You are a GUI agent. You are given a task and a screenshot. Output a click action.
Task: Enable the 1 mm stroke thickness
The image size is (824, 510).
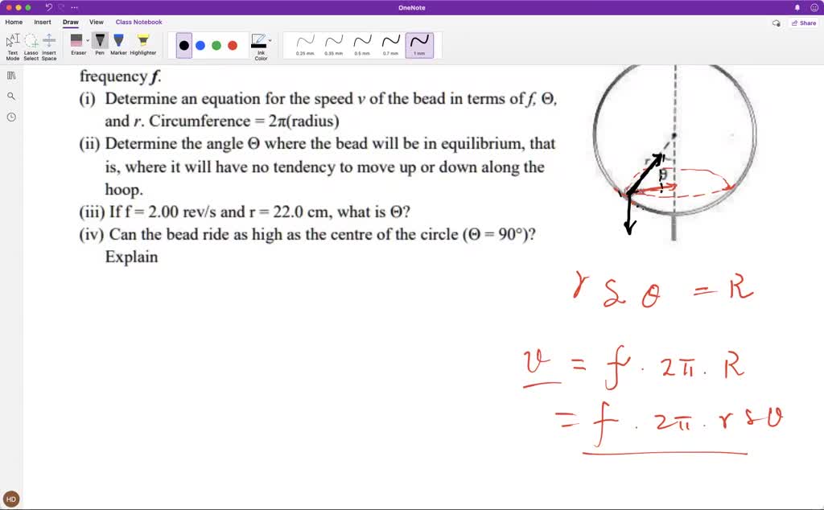point(419,44)
